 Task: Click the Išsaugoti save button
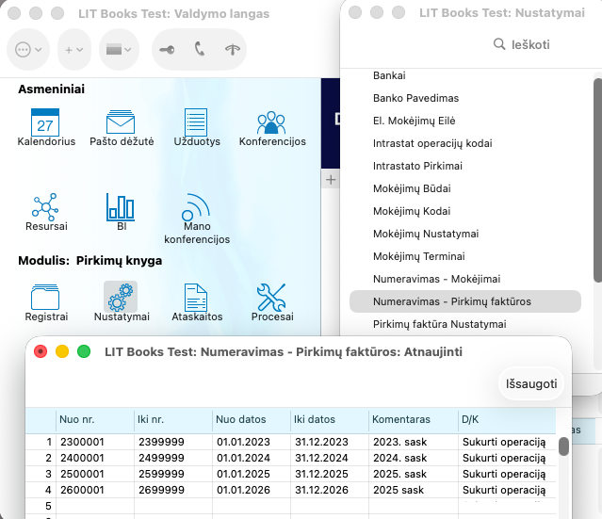[529, 383]
